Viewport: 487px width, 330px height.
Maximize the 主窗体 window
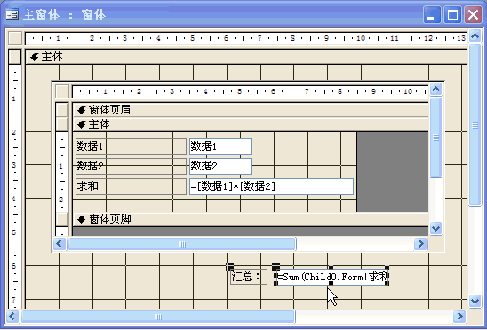[452, 14]
